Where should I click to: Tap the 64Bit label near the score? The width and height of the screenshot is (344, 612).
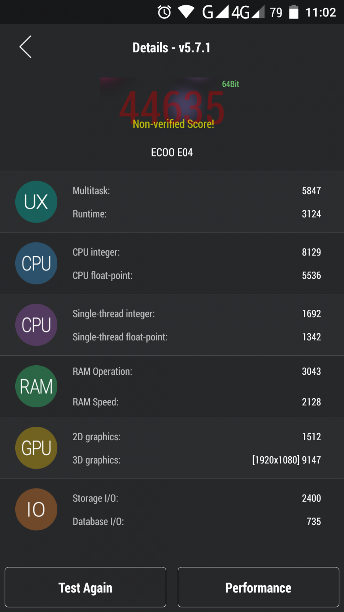click(x=230, y=84)
